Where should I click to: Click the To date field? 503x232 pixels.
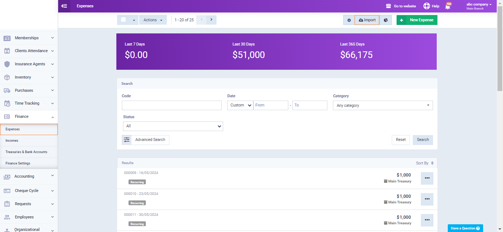(310, 105)
